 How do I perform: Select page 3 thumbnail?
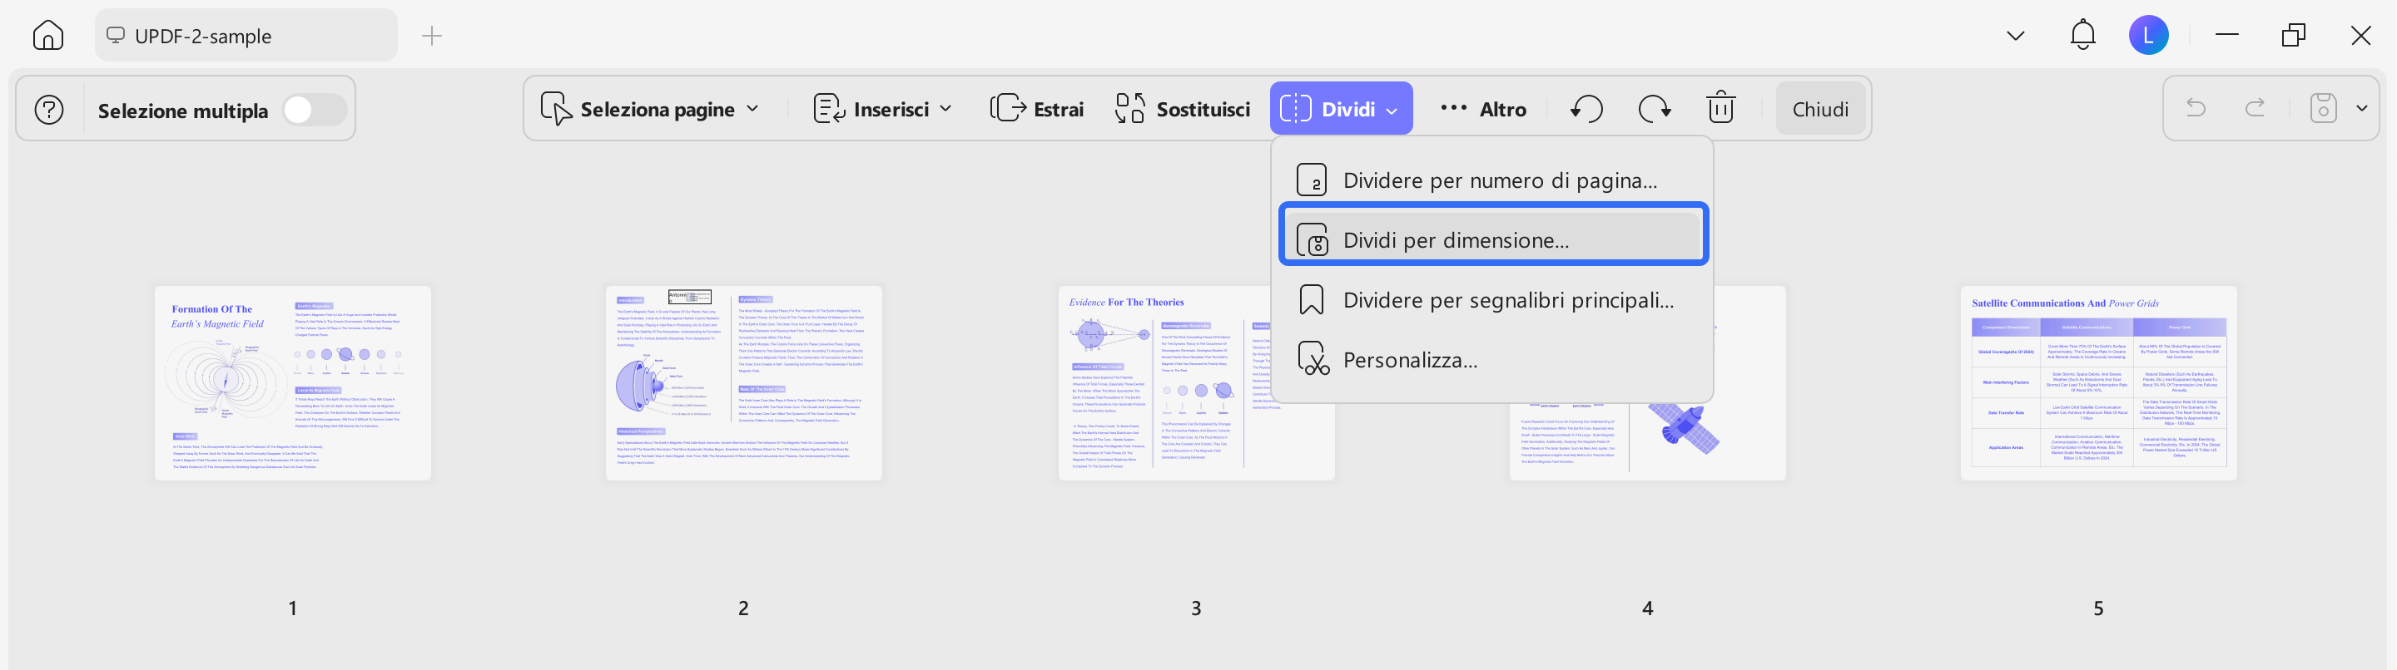tap(1196, 383)
